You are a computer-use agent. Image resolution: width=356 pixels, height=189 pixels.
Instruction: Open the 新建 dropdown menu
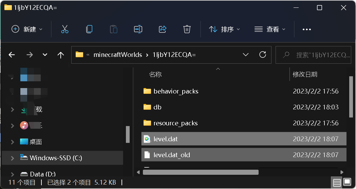[27, 29]
